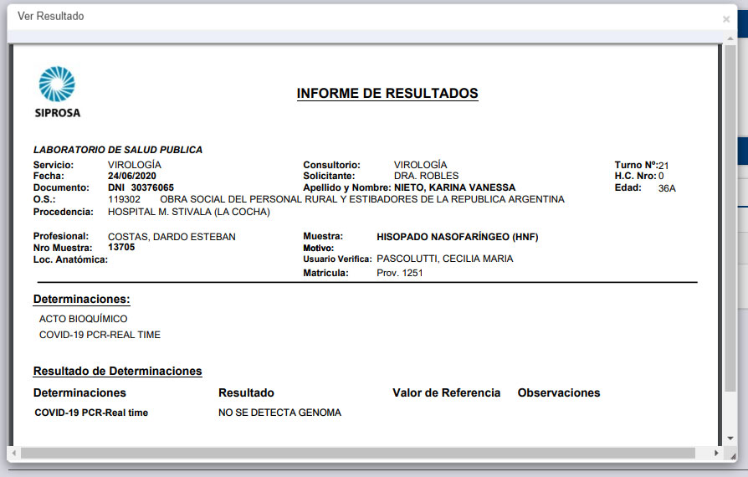
Task: Click the 'Observaciones' column header
Action: tap(559, 392)
